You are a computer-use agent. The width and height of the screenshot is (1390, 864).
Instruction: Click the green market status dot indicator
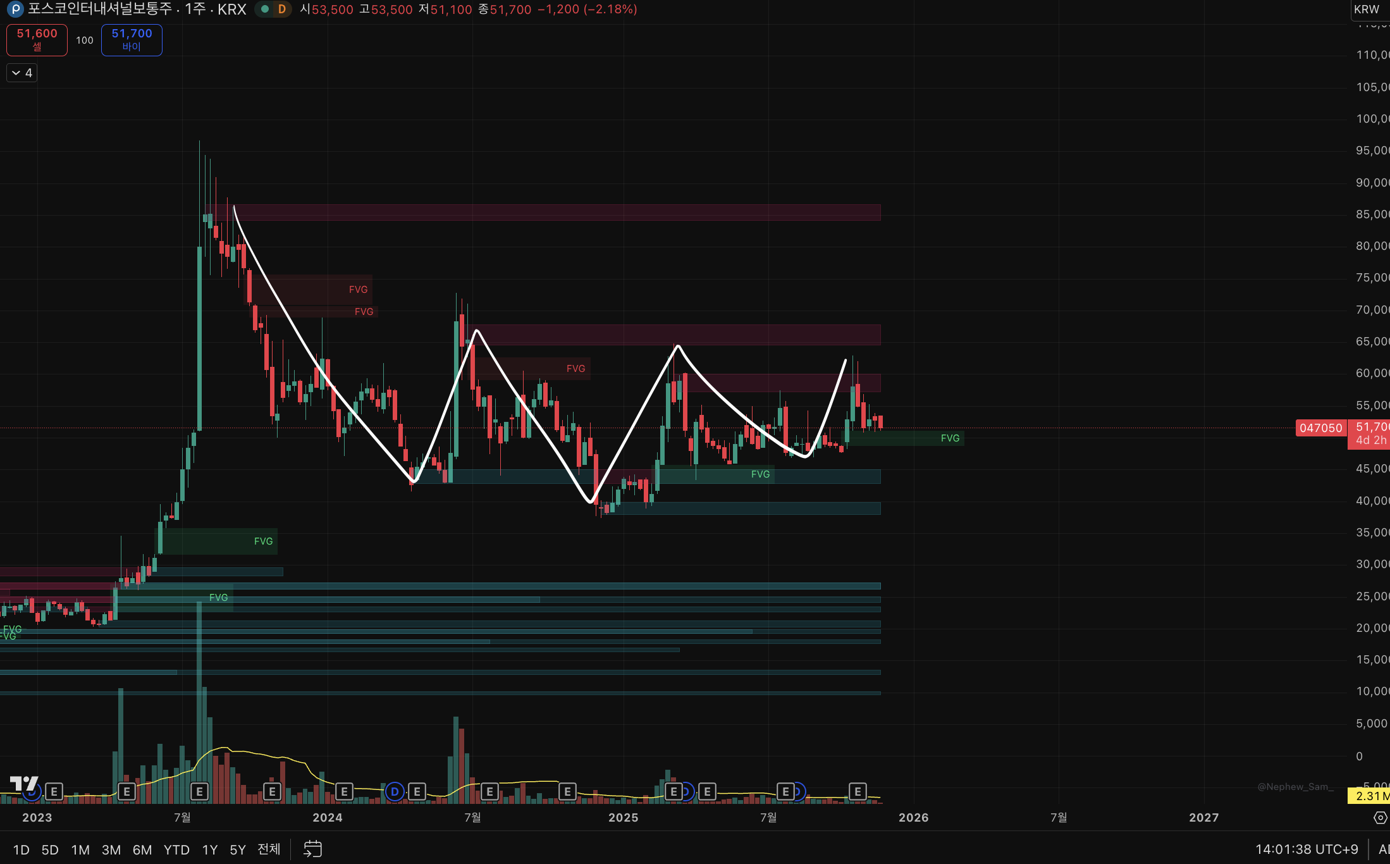point(265,9)
